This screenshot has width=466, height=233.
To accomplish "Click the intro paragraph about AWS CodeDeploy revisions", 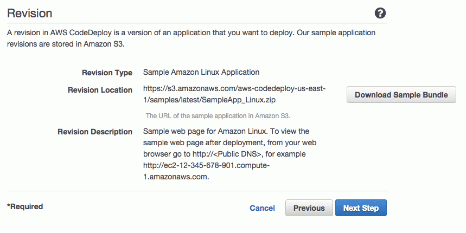I will point(191,38).
